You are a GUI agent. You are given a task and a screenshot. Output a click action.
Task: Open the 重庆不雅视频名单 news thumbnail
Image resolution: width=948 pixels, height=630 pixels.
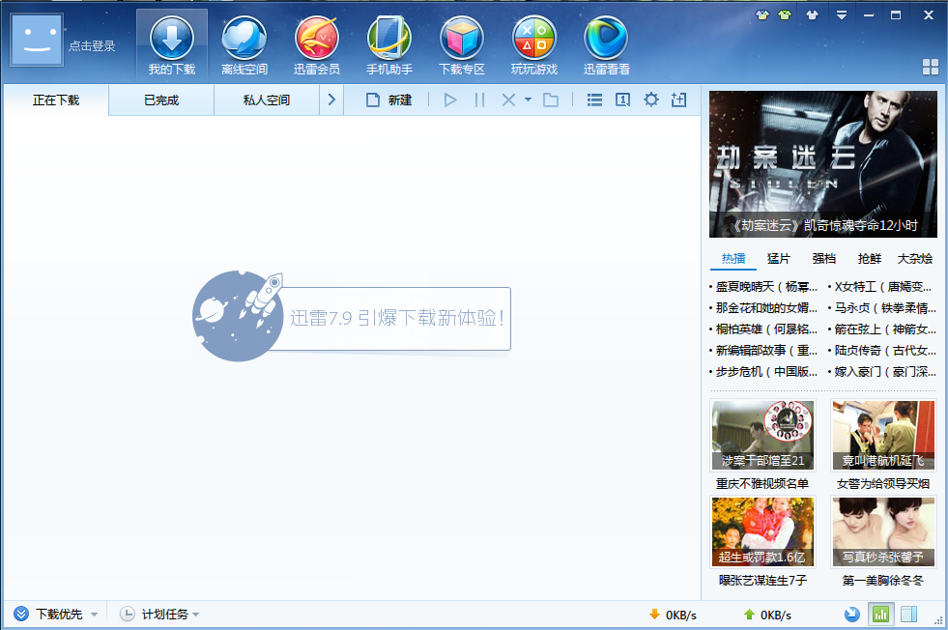[x=762, y=436]
